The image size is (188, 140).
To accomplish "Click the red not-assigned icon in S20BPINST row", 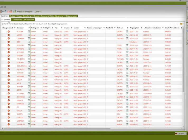I will pos(9,121).
